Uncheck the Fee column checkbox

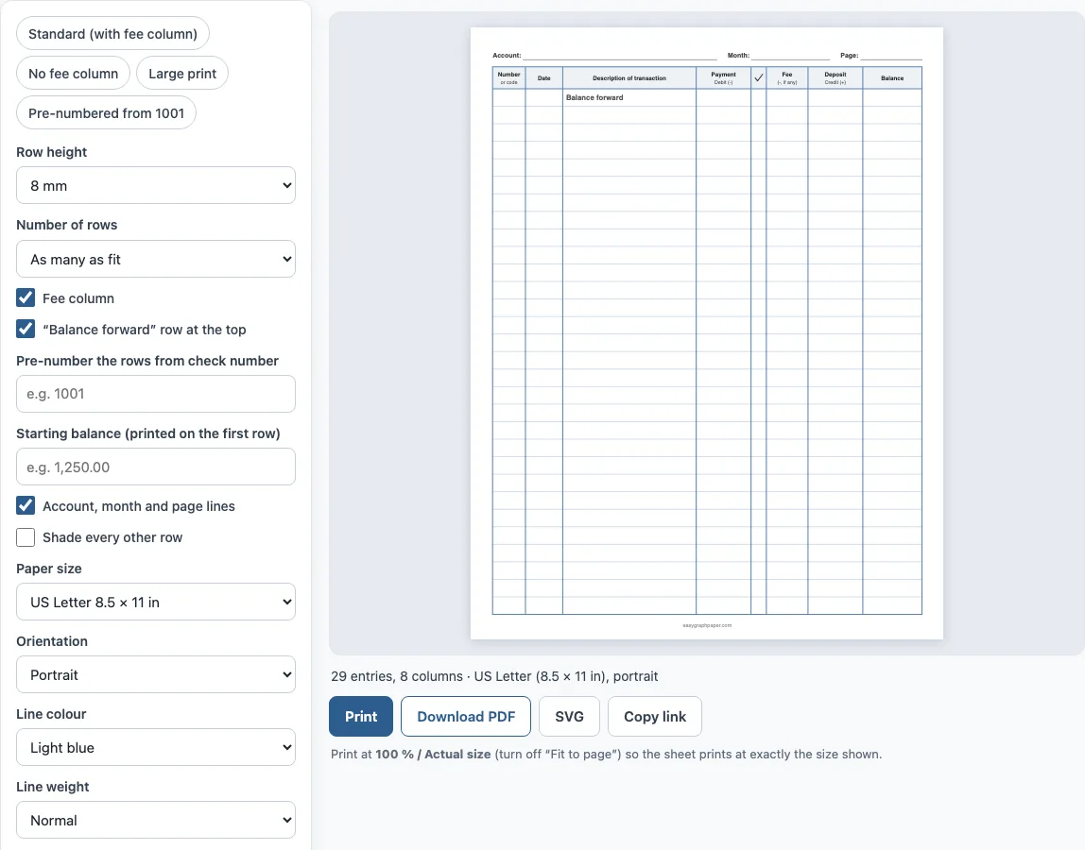pyautogui.click(x=26, y=298)
